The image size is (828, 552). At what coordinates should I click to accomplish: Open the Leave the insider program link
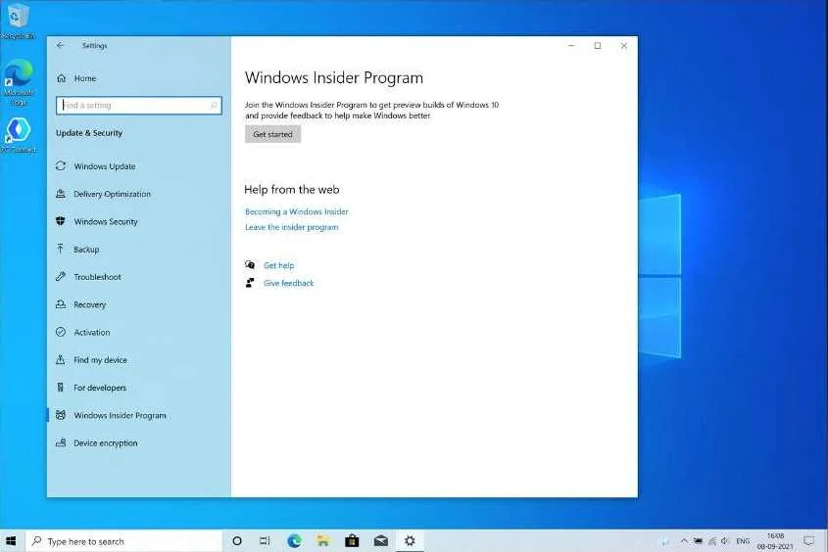click(291, 227)
